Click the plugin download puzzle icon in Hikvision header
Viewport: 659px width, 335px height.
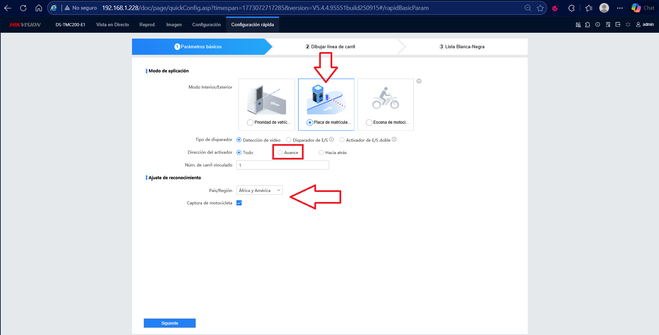(x=588, y=24)
